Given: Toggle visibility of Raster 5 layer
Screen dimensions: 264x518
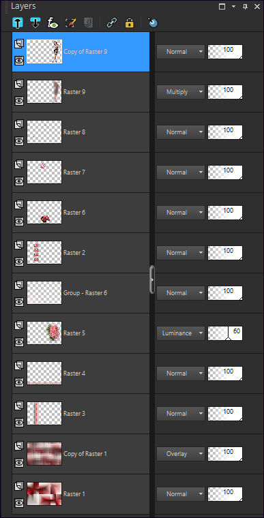Looking at the screenshot, I should point(19,342).
